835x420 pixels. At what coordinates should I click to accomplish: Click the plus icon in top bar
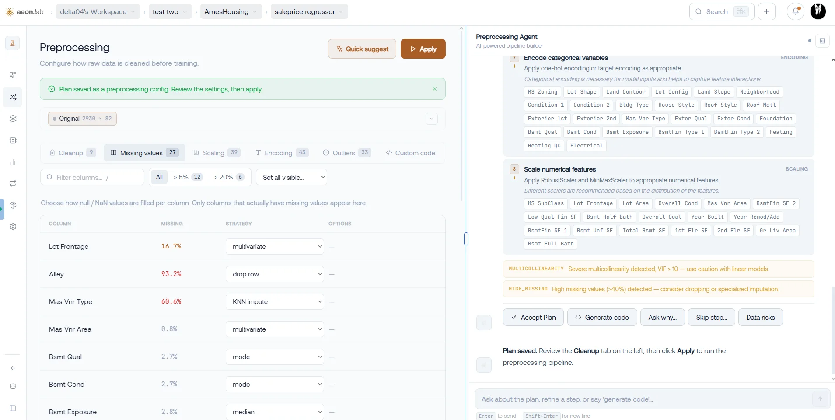[767, 12]
